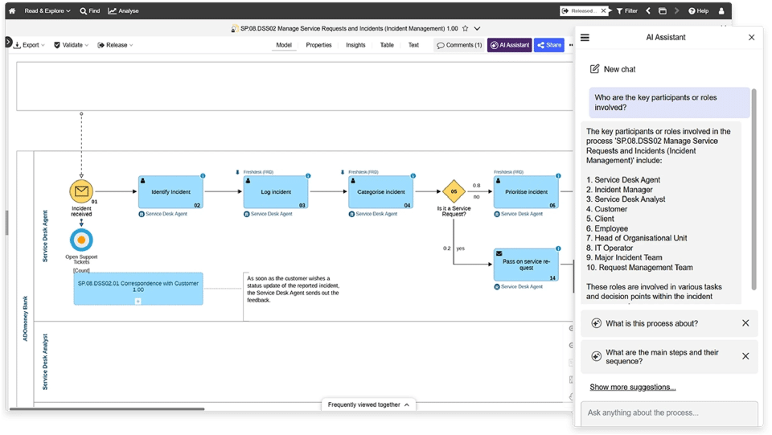Viewport: 772px width, 435px height.
Task: Click the AI Assistant chat scrollbar
Action: click(754, 188)
